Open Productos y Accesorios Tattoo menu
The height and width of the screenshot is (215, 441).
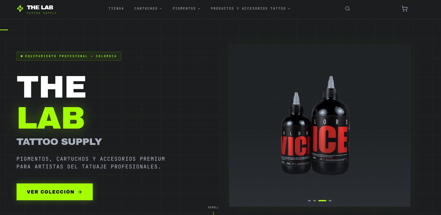click(x=250, y=9)
